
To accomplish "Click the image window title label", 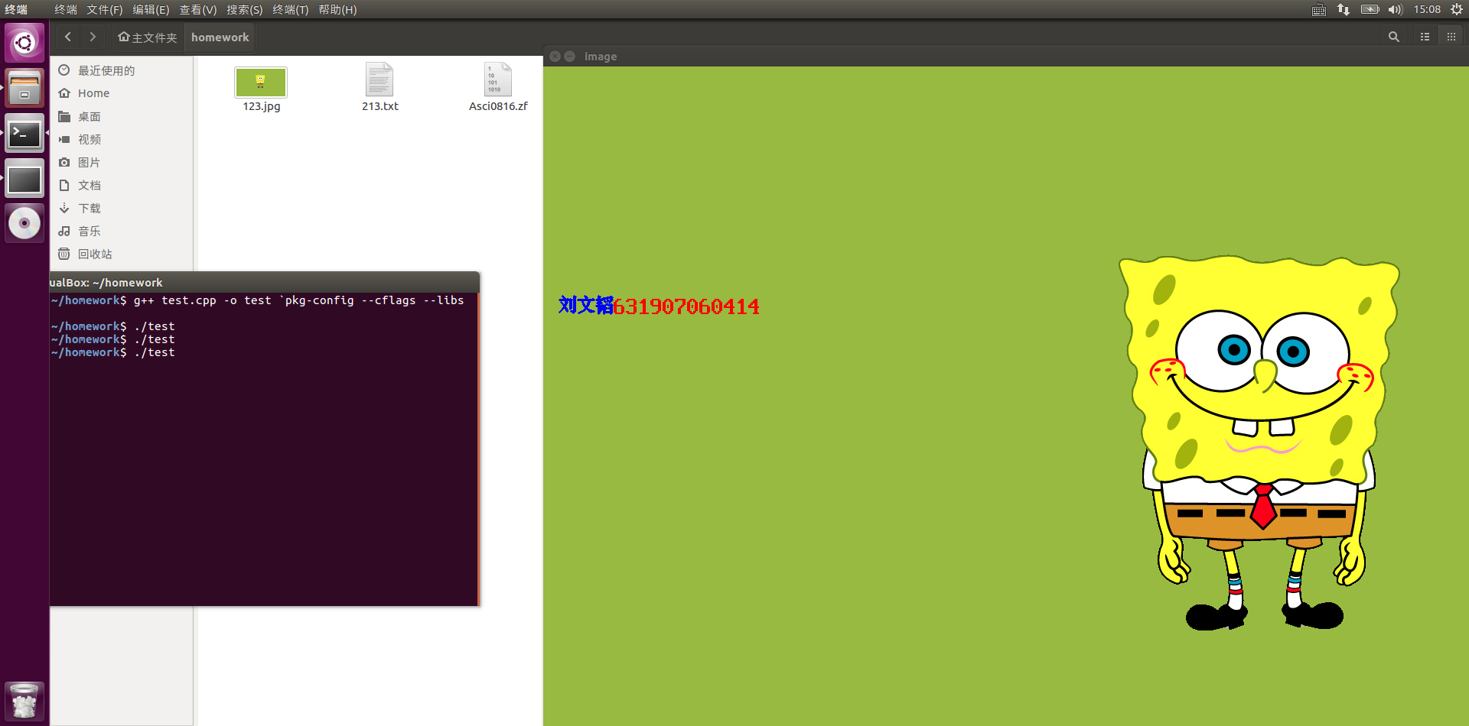I will pyautogui.click(x=601, y=57).
